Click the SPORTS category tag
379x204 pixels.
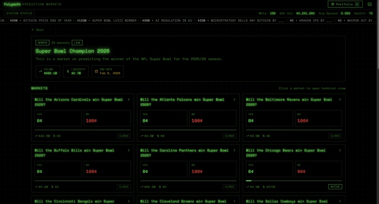coord(42,43)
